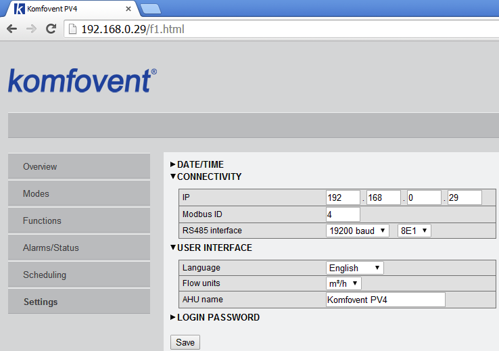
Task: Open a new browser tab
Action: (150, 9)
